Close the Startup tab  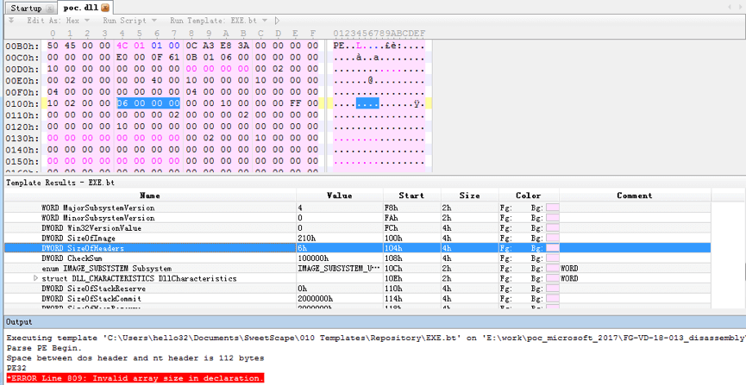(x=50, y=8)
